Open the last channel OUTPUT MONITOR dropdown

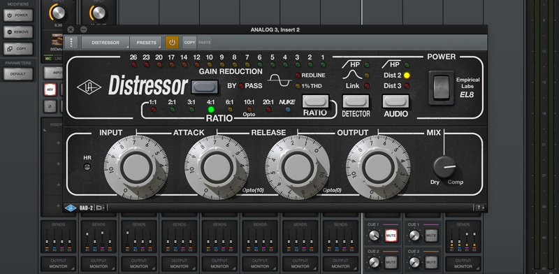tap(463, 264)
